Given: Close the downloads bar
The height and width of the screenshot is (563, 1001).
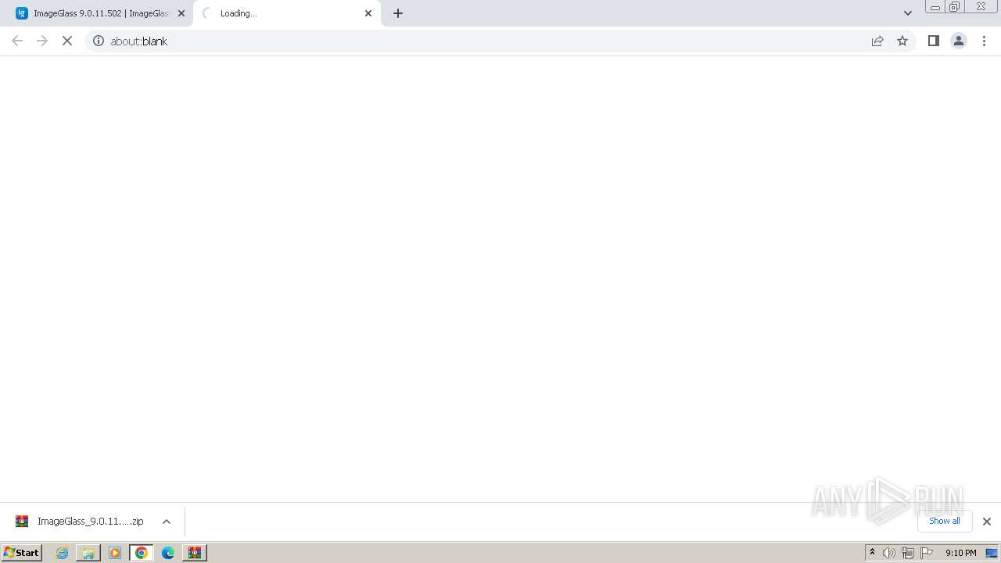Looking at the screenshot, I should tap(987, 522).
